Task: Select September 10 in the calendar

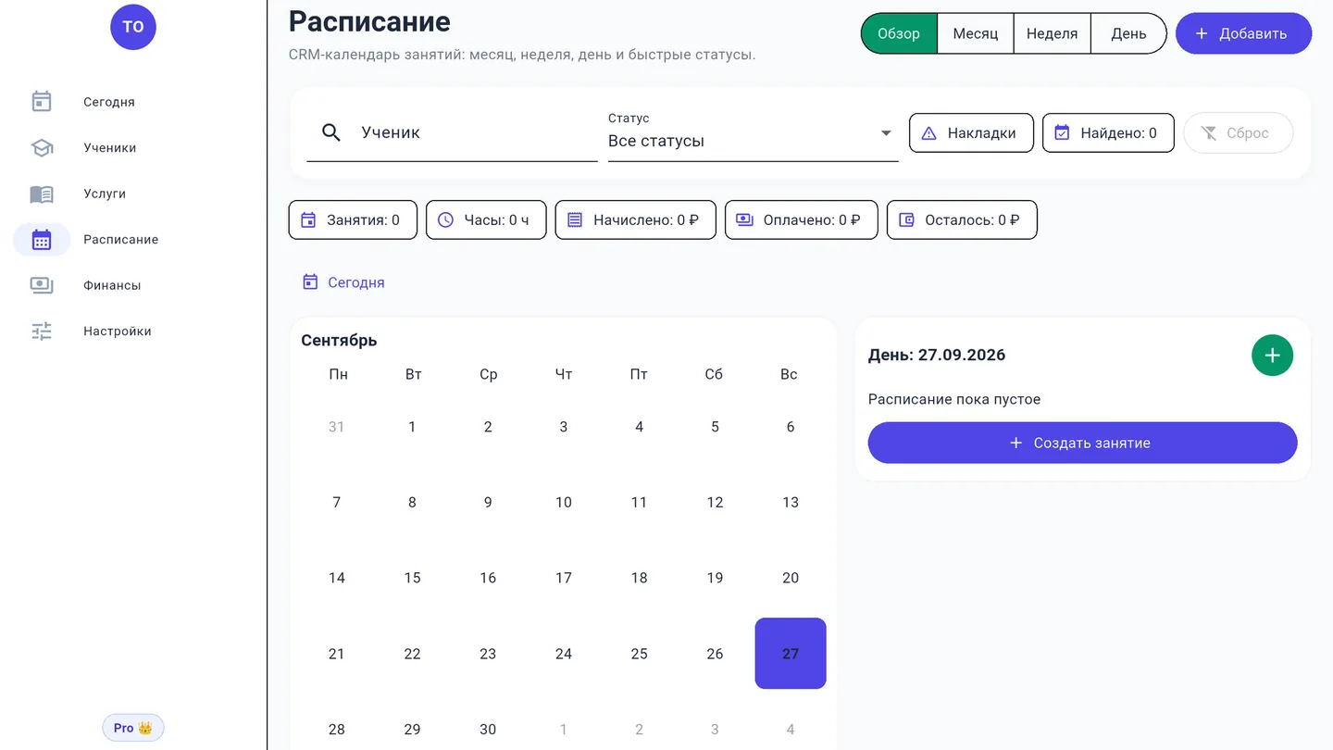Action: click(564, 502)
